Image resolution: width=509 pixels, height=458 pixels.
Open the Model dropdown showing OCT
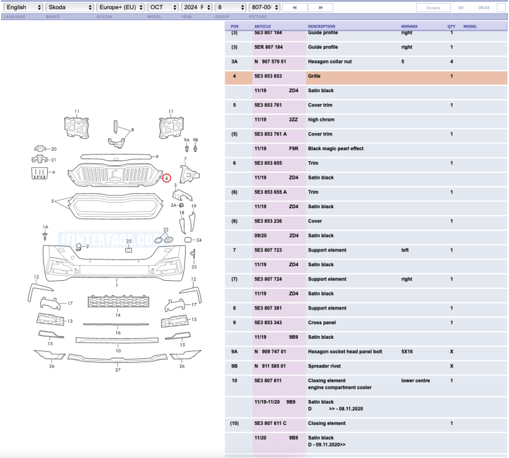click(x=163, y=7)
